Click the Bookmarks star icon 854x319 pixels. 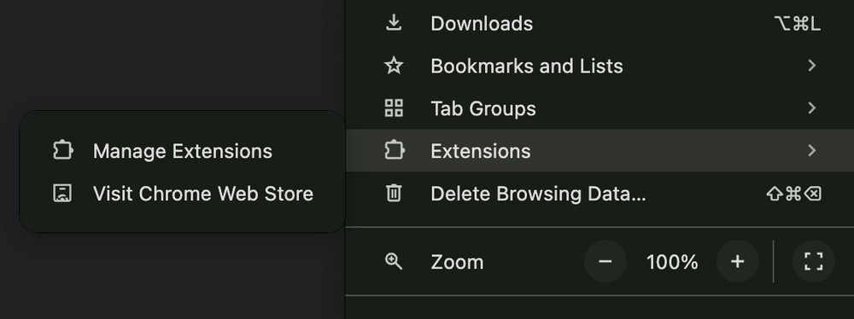[393, 66]
